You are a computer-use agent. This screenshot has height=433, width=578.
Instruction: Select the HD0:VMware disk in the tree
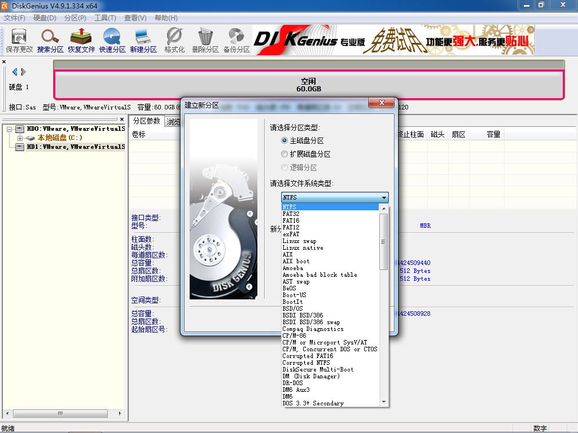point(76,129)
